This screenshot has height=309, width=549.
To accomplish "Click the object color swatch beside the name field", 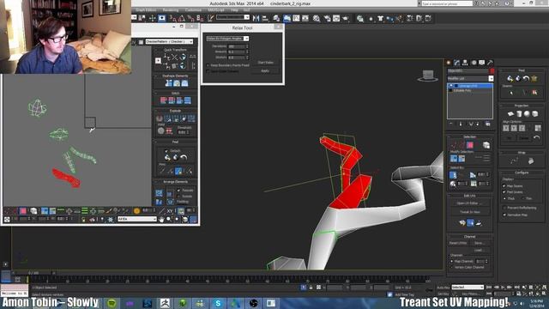I will [x=492, y=70].
